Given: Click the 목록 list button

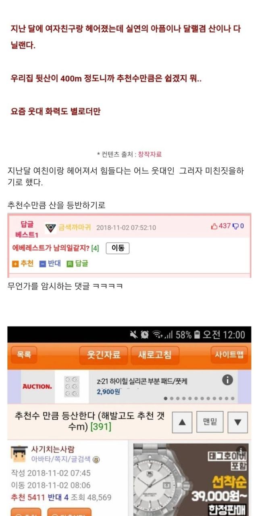Looking at the screenshot, I should [27, 355].
